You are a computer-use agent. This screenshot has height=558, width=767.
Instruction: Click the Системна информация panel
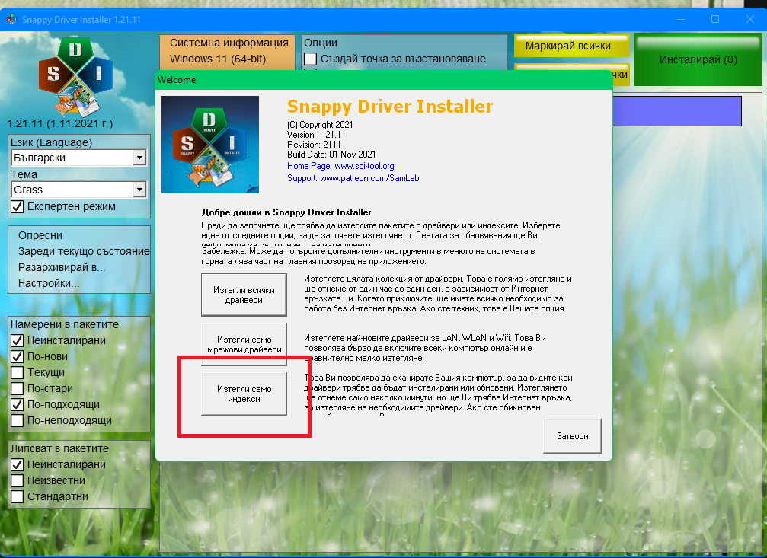tap(228, 52)
